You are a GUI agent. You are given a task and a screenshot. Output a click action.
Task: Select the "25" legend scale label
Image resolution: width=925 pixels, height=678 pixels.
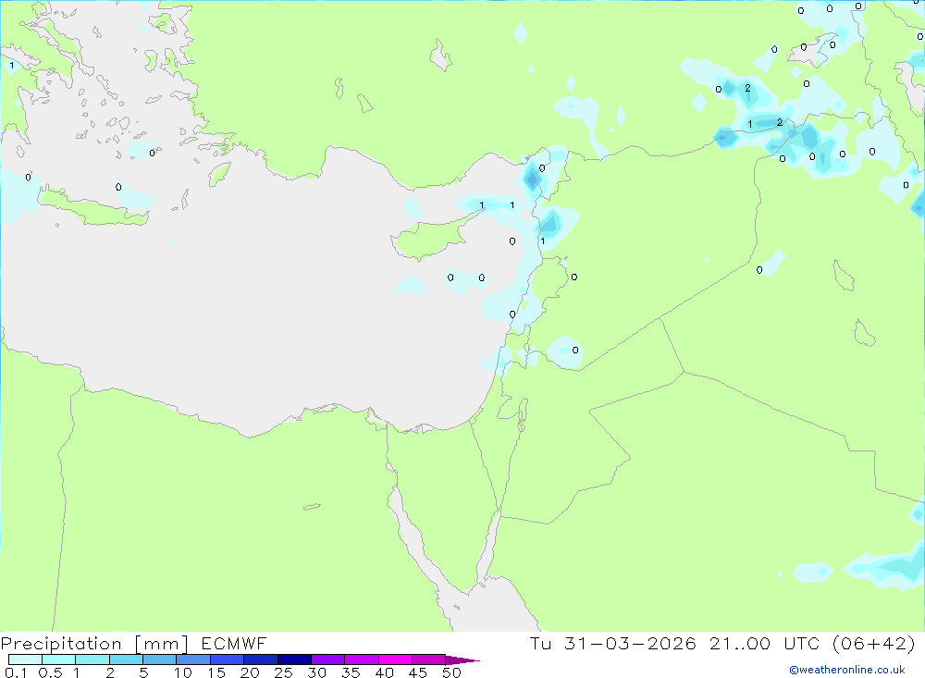tap(284, 672)
